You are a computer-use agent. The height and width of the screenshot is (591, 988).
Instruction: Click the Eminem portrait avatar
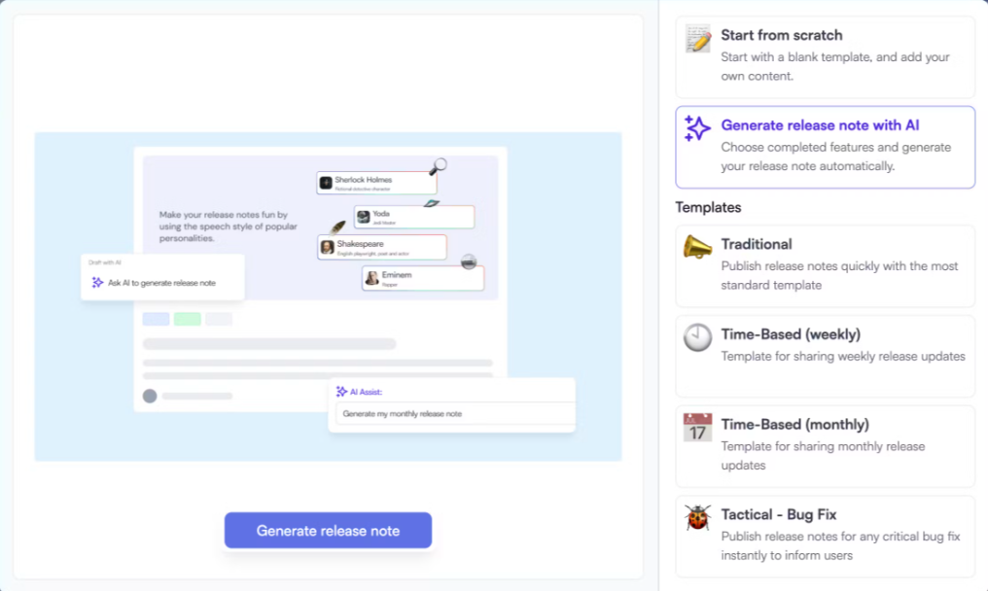371,278
